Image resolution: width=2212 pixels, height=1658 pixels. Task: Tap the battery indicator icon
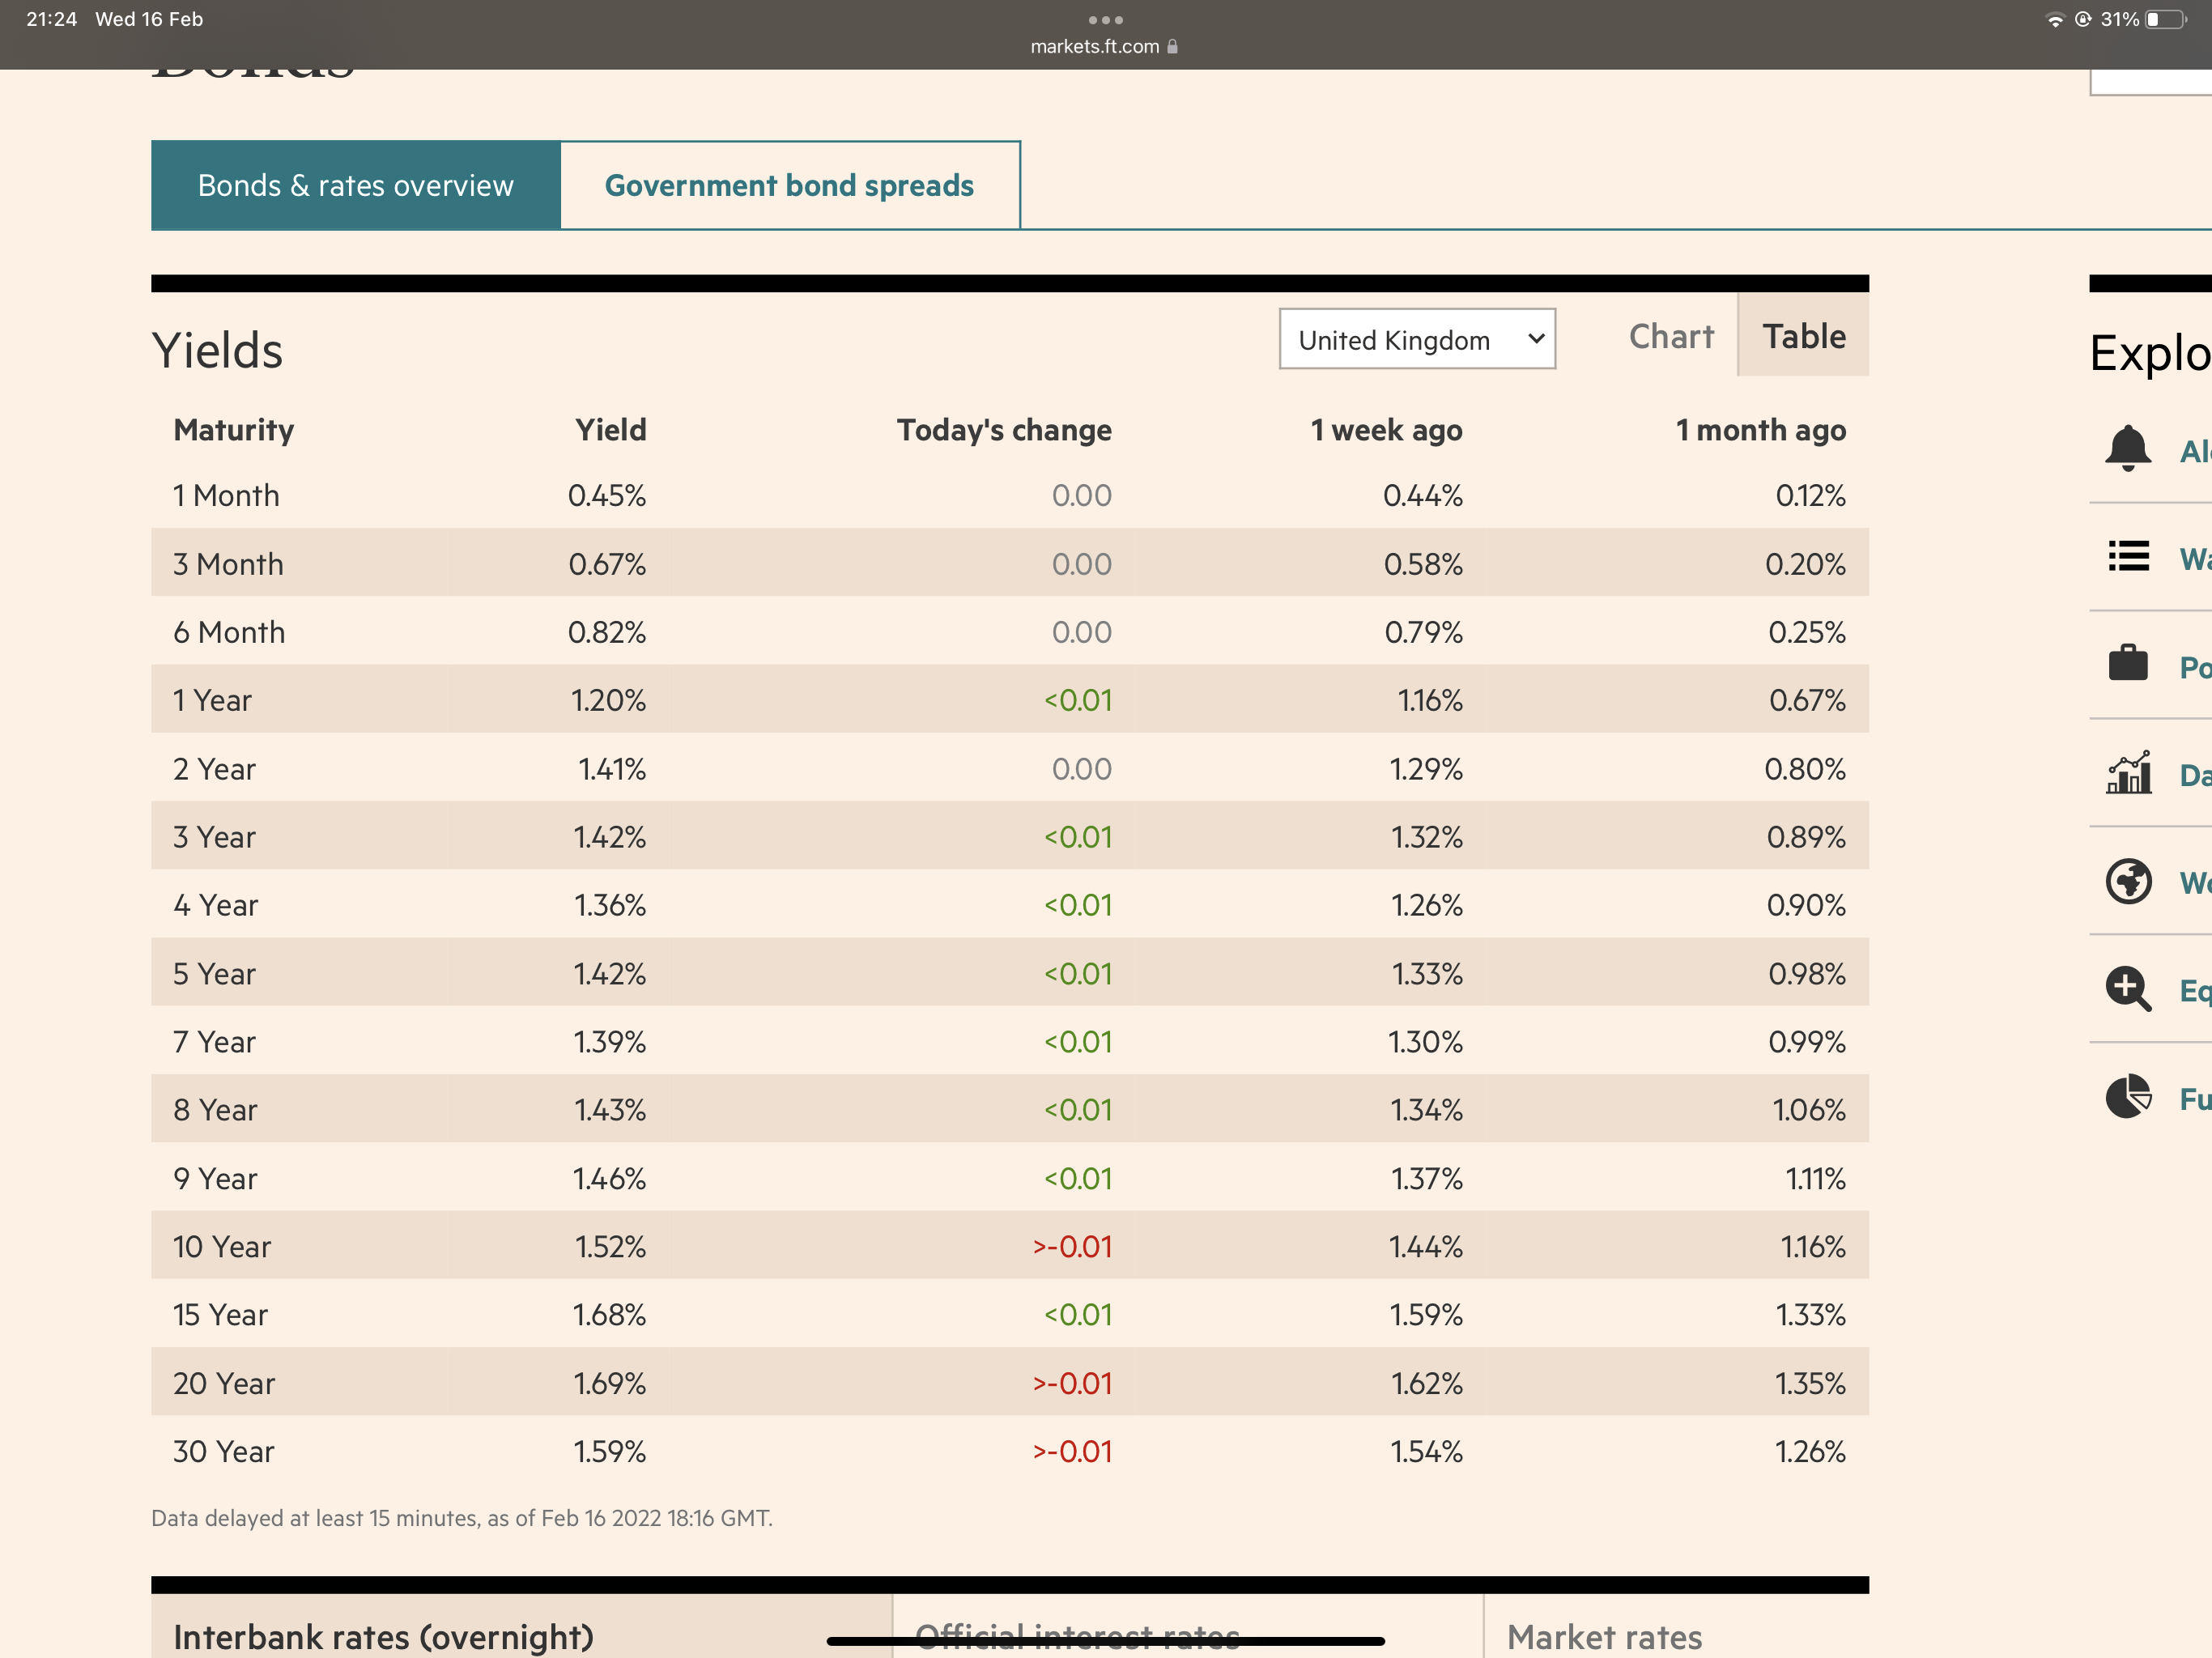click(2166, 20)
